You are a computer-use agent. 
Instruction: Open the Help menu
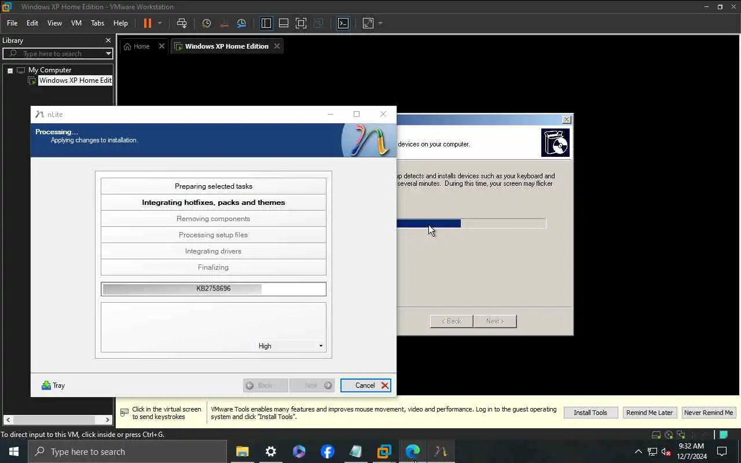120,23
